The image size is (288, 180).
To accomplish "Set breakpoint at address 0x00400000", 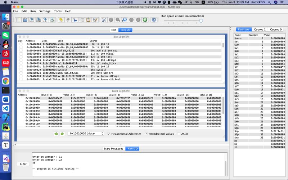I will [x=21, y=44].
